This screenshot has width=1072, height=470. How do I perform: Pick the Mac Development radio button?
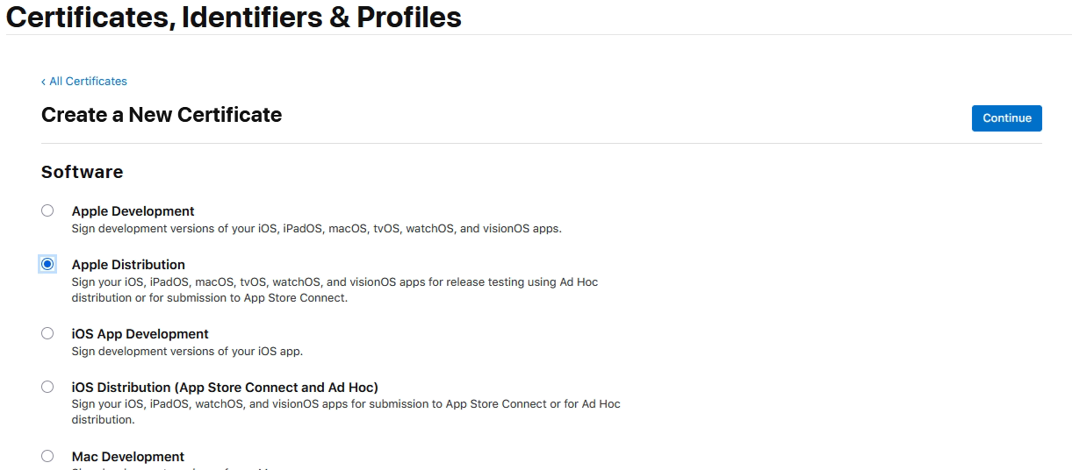pos(47,456)
